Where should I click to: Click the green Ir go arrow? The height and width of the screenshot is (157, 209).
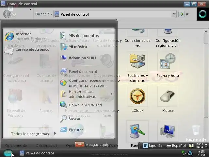click(182, 14)
